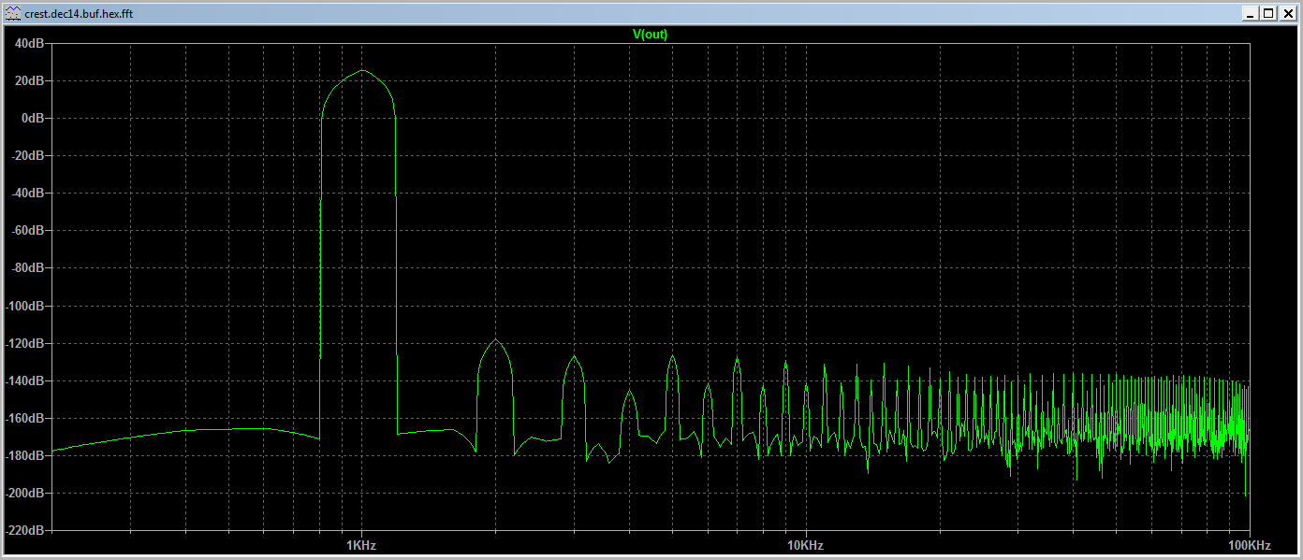Click the -180dB axis label
This screenshot has height=560, width=1303.
[x=24, y=455]
